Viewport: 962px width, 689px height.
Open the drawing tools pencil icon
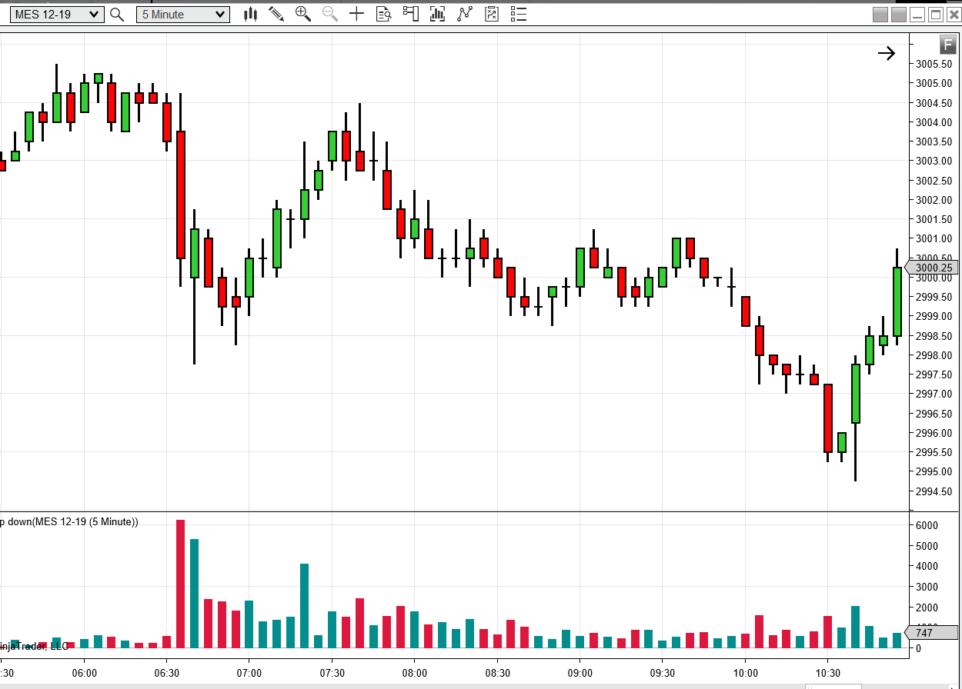tap(276, 14)
